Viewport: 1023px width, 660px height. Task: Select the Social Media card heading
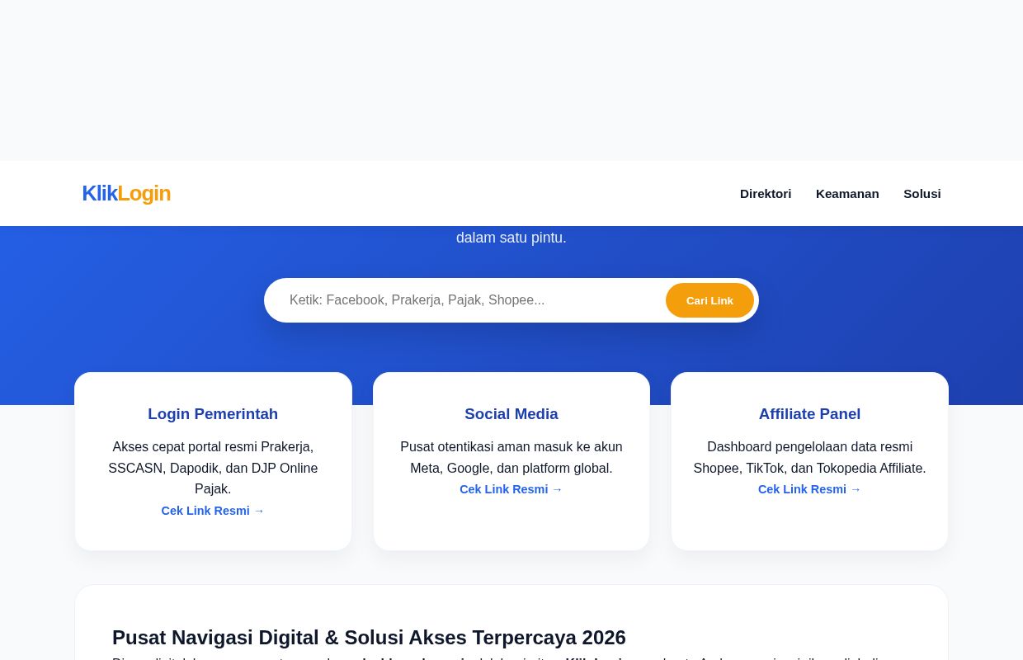click(511, 413)
